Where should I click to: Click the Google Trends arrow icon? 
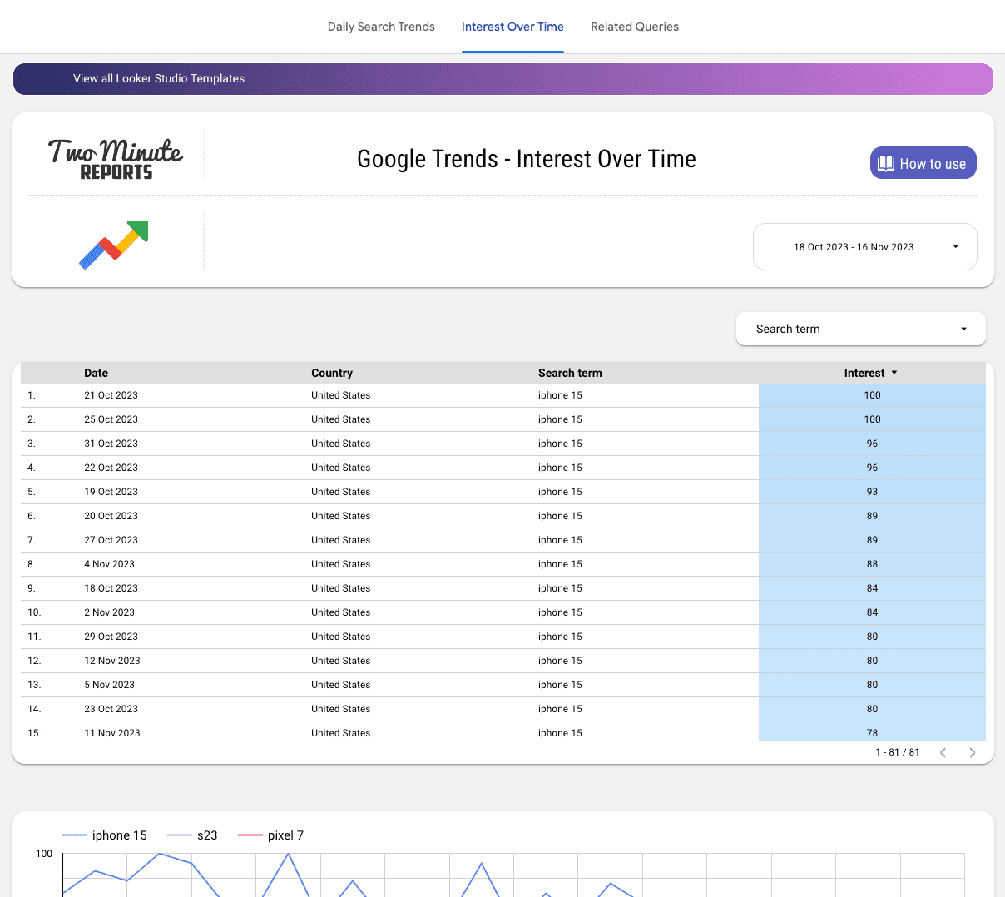113,245
